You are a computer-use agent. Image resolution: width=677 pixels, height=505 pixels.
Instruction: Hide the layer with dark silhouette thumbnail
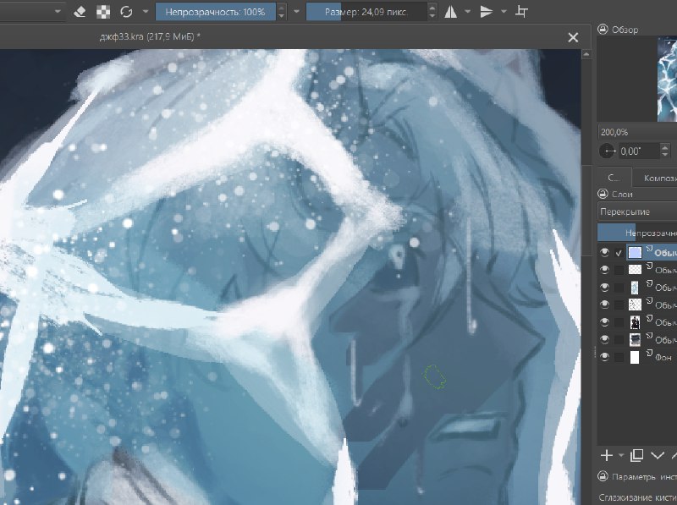tap(604, 322)
